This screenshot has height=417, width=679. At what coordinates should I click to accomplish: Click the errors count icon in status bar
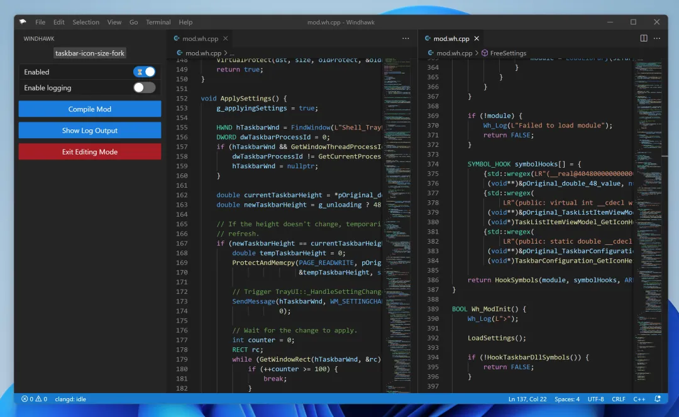point(25,399)
